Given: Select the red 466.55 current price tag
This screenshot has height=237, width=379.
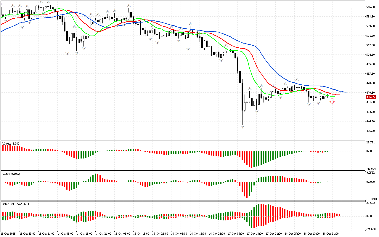Looking at the screenshot, I should click(x=371, y=97).
